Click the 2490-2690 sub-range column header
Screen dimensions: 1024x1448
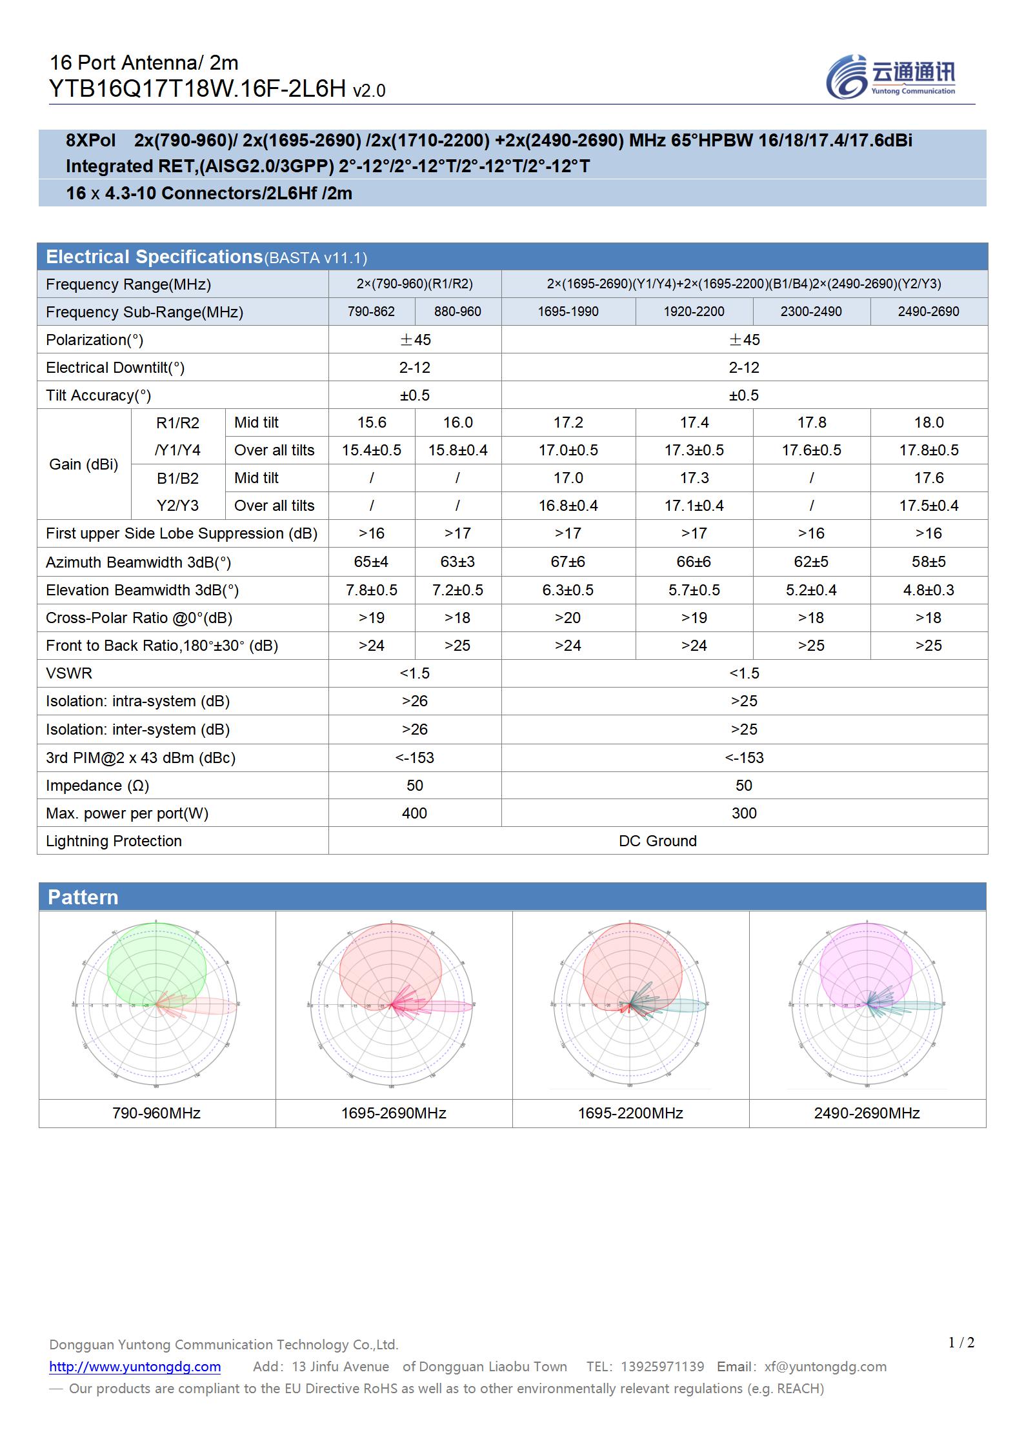tap(928, 312)
